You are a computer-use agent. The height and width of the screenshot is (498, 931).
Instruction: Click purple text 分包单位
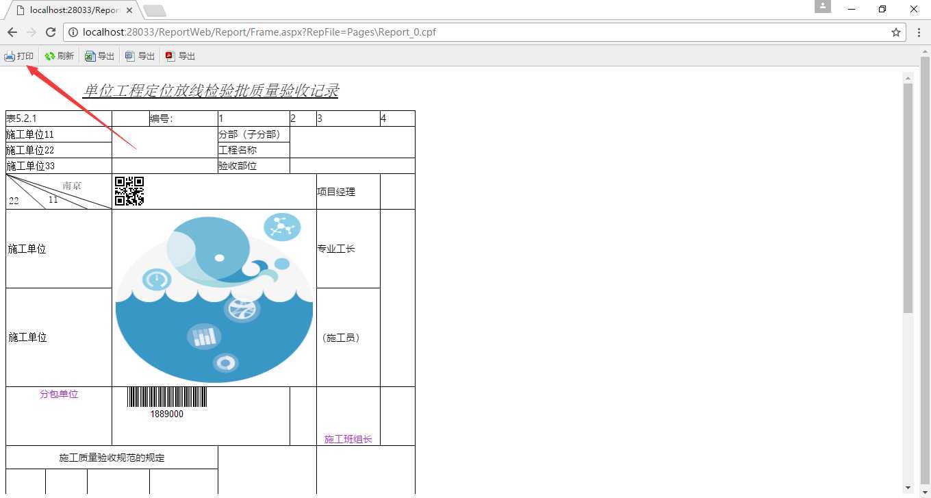59,394
